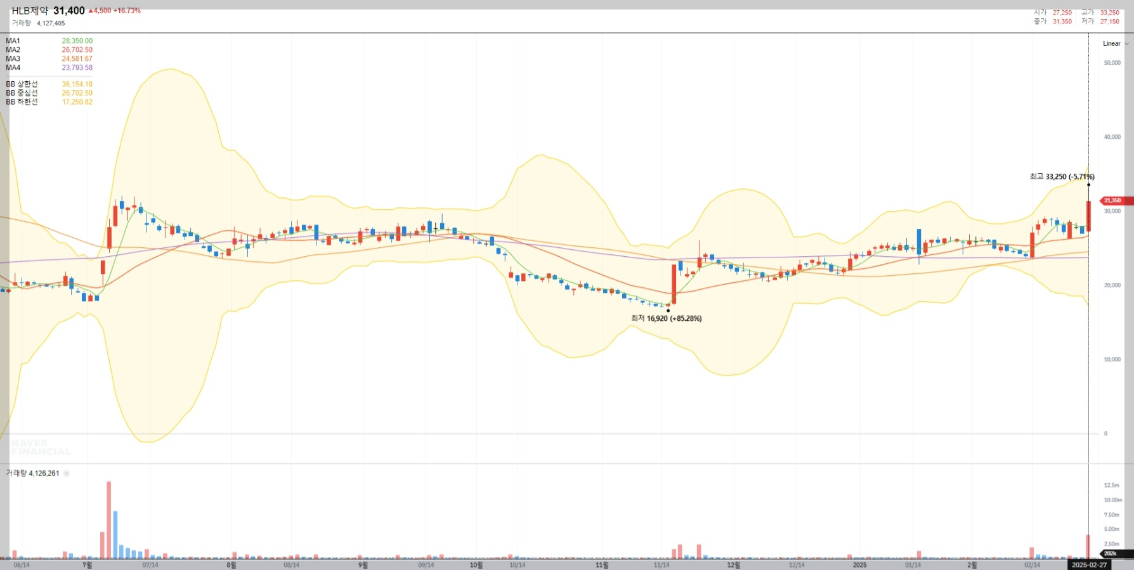This screenshot has height=570, width=1134.
Task: Select BB 하한선 legend entry
Action: pyautogui.click(x=22, y=102)
